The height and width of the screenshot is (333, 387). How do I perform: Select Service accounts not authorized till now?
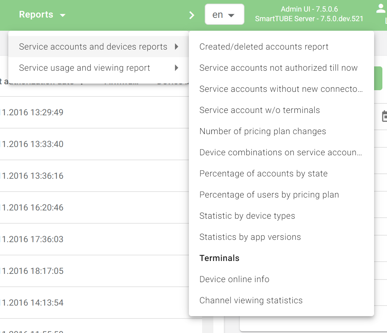click(281, 68)
